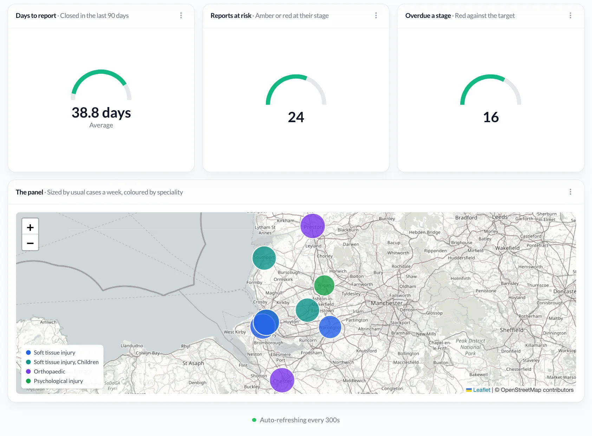Click the green auto-refresh status dot
Screen dimensions: 592x436
pyautogui.click(x=254, y=420)
